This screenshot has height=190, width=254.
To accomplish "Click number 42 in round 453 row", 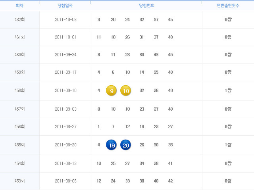I will pos(170,181).
